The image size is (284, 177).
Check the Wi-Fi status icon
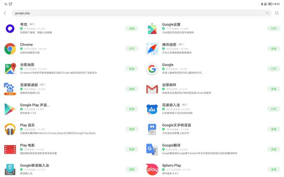[x=6, y=4]
